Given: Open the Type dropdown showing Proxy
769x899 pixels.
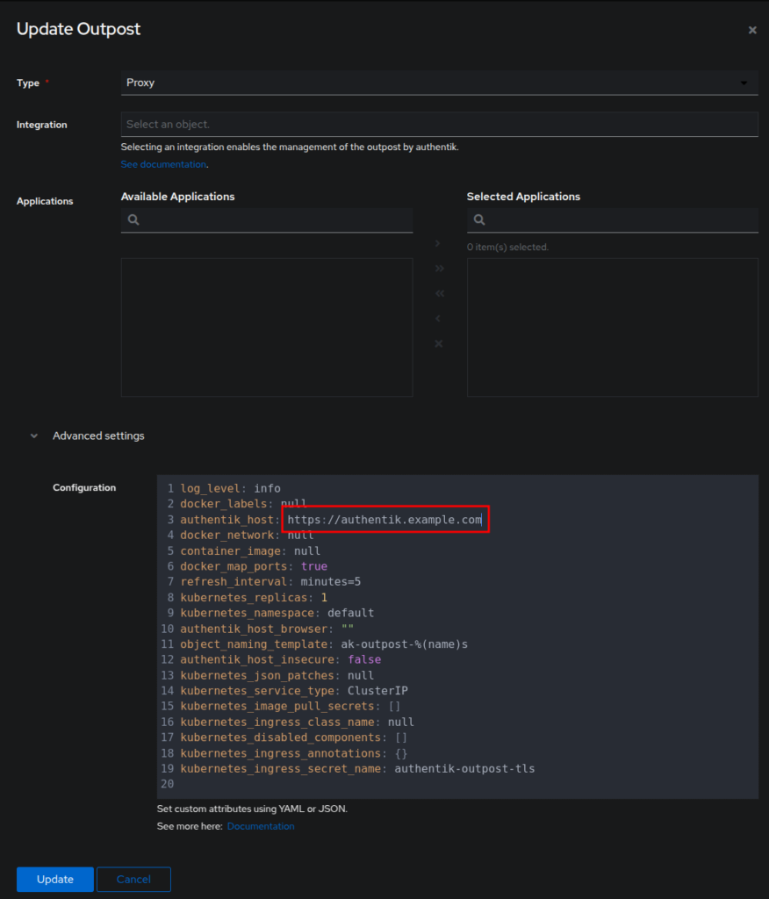Looking at the screenshot, I should click(439, 83).
